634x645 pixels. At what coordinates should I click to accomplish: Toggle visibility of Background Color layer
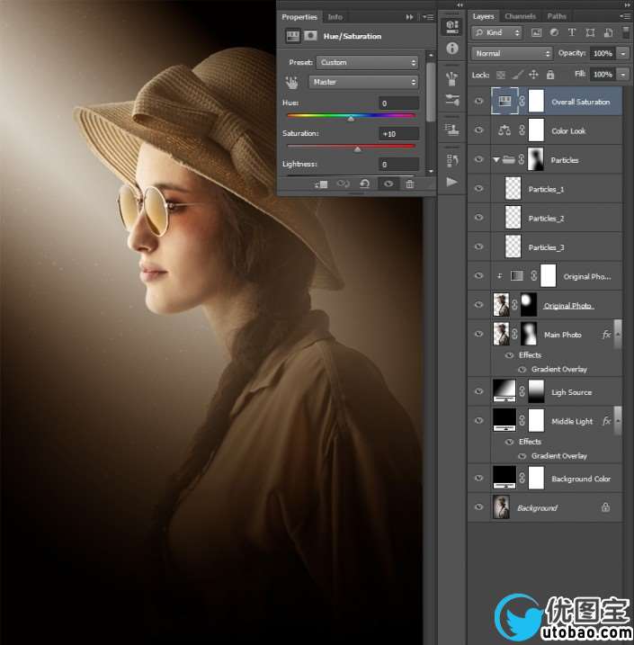(478, 479)
